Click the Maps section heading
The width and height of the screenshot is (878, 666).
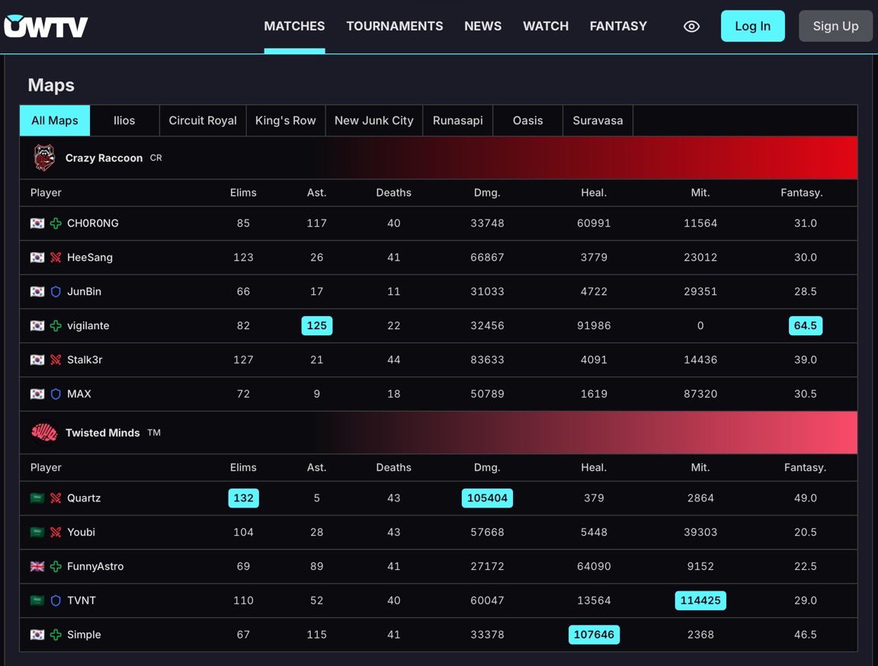point(51,85)
